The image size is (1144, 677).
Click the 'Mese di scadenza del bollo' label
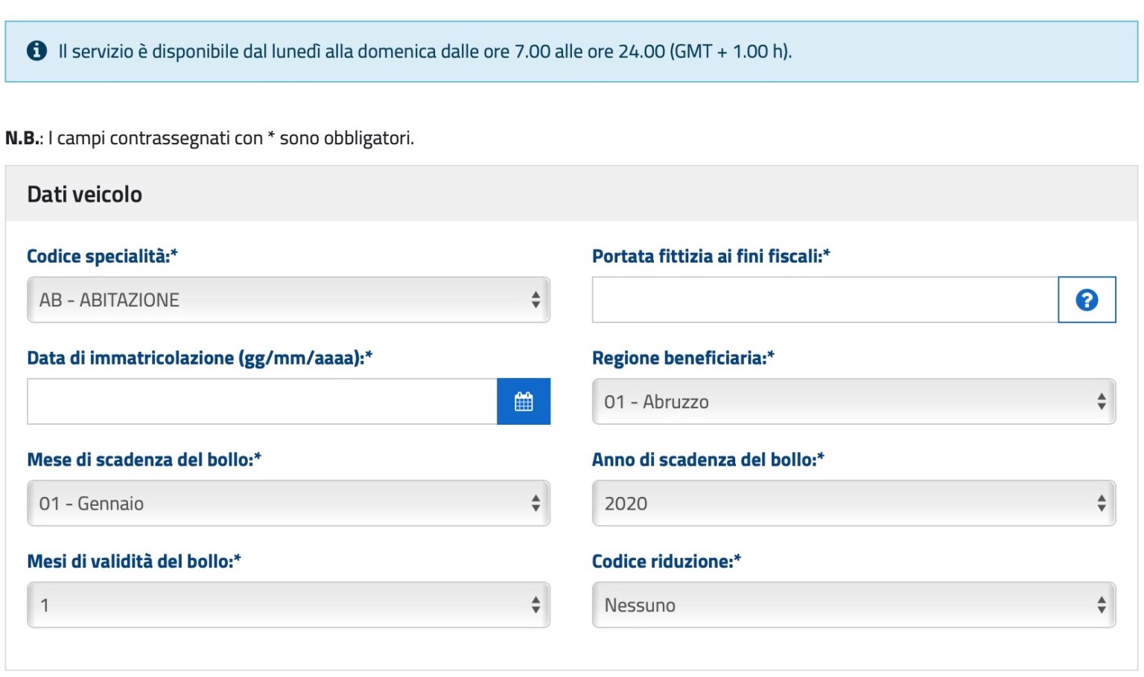click(x=144, y=461)
